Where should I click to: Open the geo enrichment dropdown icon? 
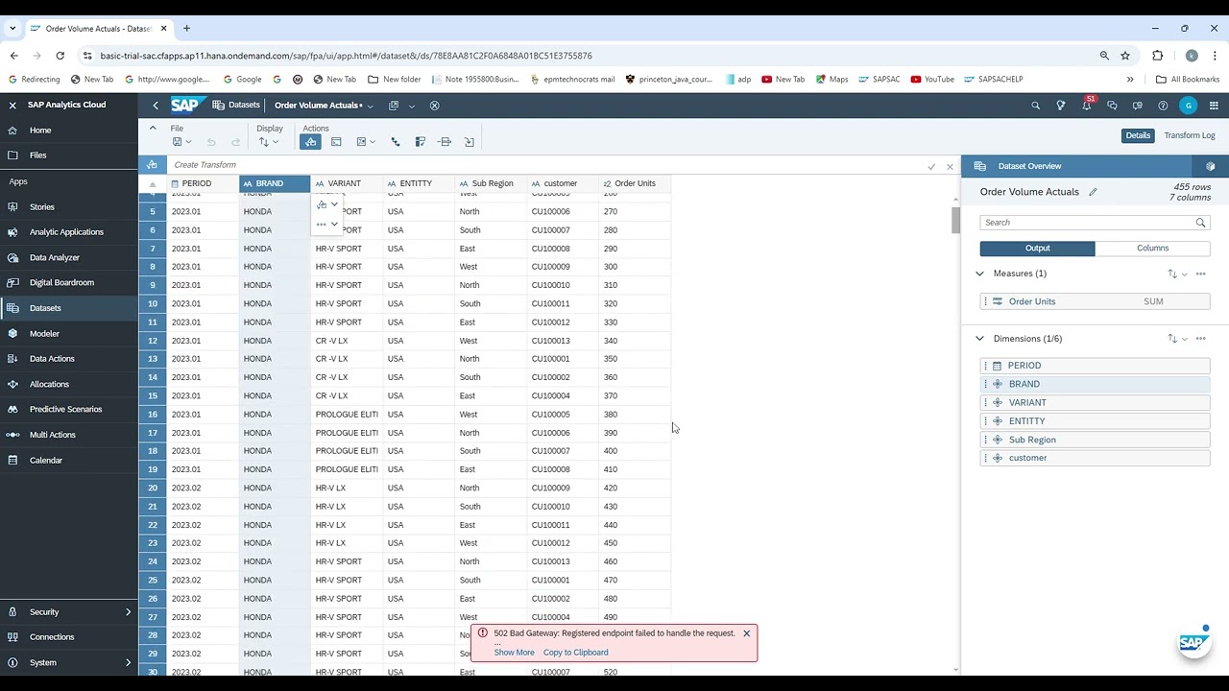(x=366, y=142)
